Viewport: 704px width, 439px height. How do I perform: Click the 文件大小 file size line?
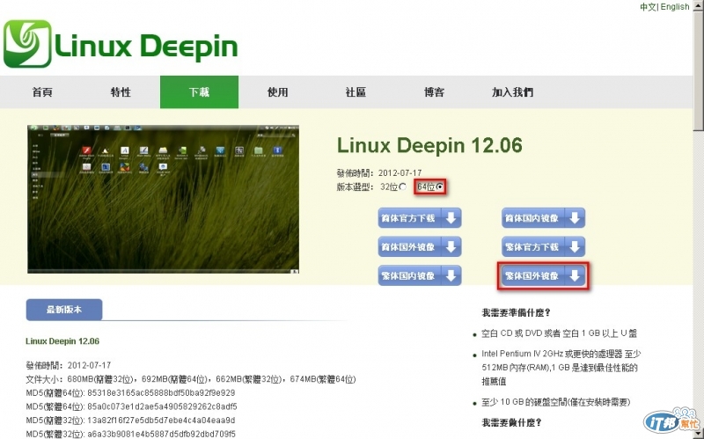pyautogui.click(x=191, y=379)
